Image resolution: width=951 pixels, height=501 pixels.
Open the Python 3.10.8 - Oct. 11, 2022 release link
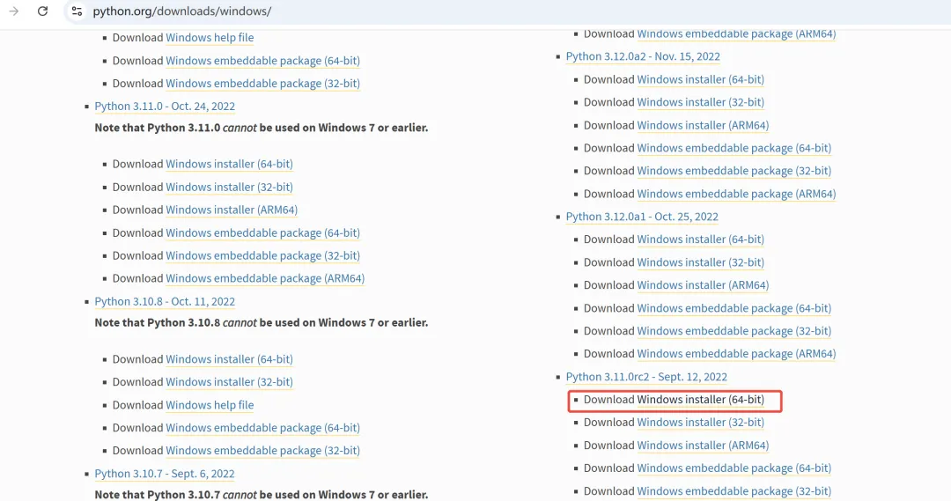(165, 301)
